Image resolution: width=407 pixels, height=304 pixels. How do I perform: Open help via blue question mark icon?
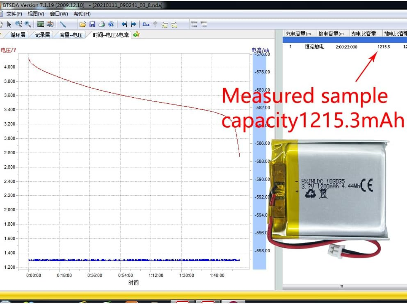[x=111, y=24]
